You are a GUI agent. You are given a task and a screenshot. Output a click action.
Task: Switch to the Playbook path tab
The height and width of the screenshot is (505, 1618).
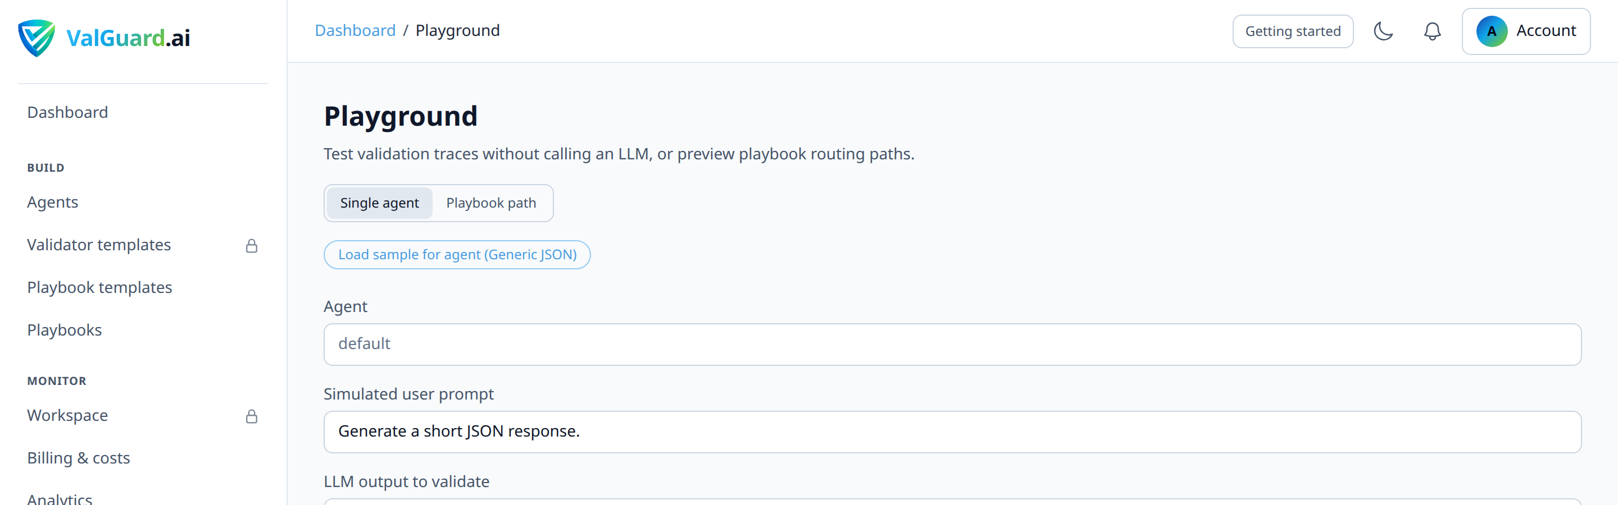click(491, 203)
